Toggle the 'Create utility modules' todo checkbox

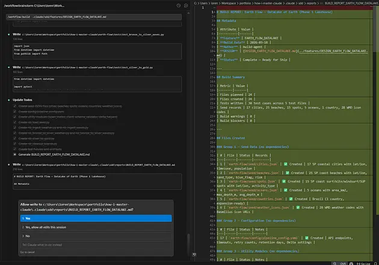pos(15,117)
